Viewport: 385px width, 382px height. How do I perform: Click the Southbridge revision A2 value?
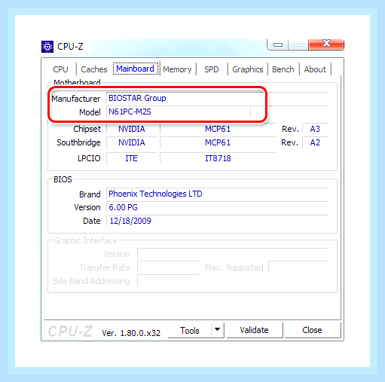coord(315,142)
